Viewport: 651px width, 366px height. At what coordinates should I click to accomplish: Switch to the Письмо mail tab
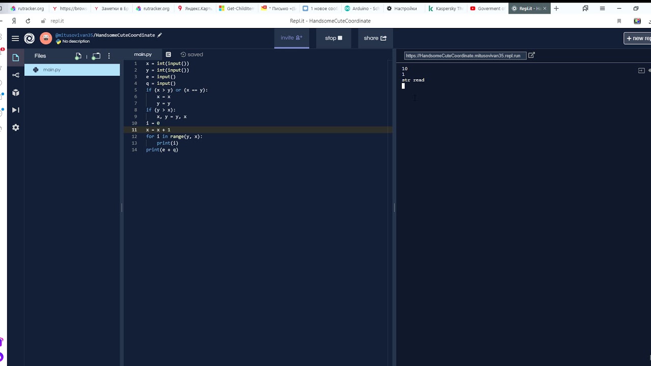click(278, 8)
